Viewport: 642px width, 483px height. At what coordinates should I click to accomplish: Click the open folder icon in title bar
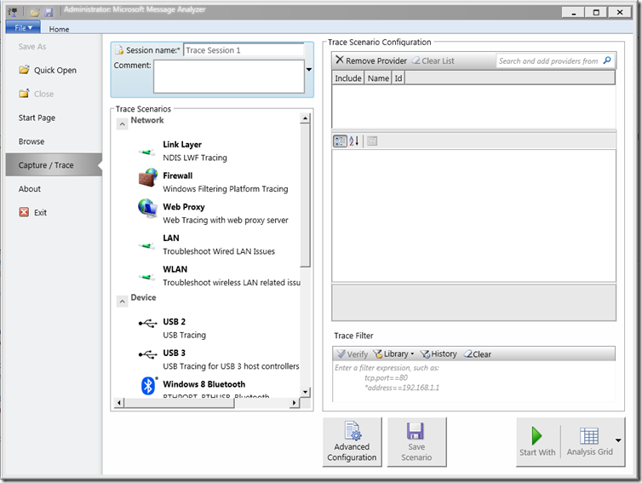(x=35, y=13)
